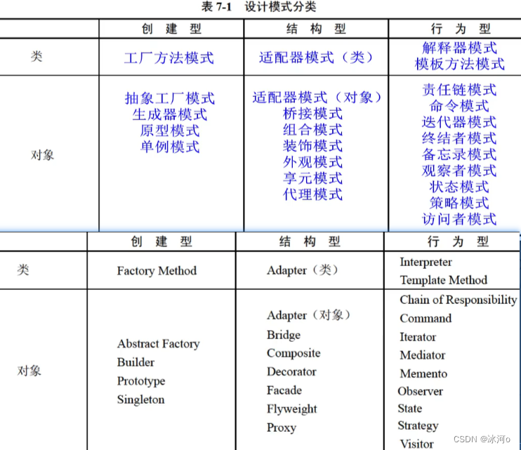Image resolution: width=521 pixels, height=450 pixels.
Task: Click row label 对象 in blue-text table
Action: click(42, 155)
